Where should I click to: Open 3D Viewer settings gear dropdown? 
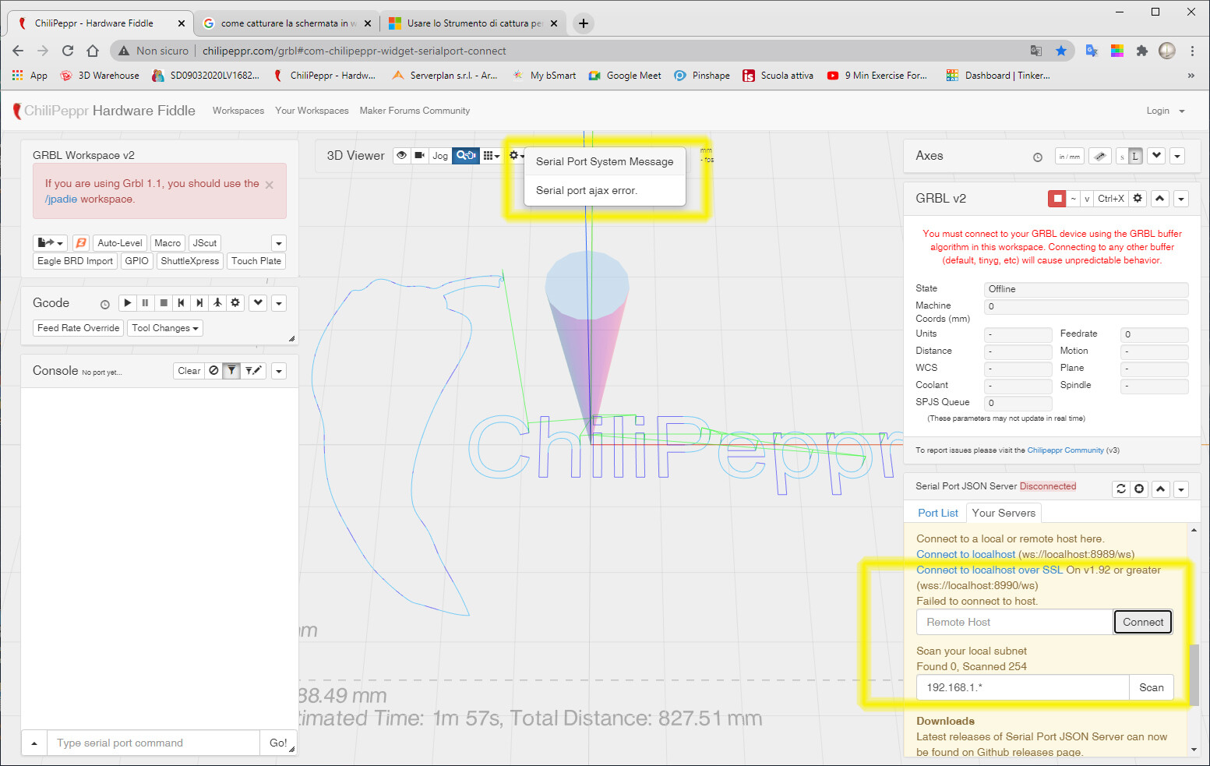click(x=516, y=155)
